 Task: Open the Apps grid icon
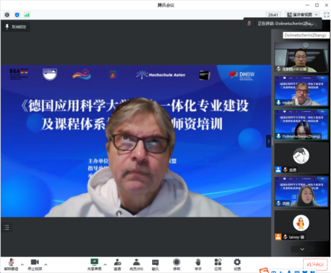click(218, 263)
